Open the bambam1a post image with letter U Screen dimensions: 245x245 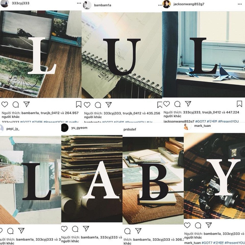pyautogui.click(x=122, y=55)
